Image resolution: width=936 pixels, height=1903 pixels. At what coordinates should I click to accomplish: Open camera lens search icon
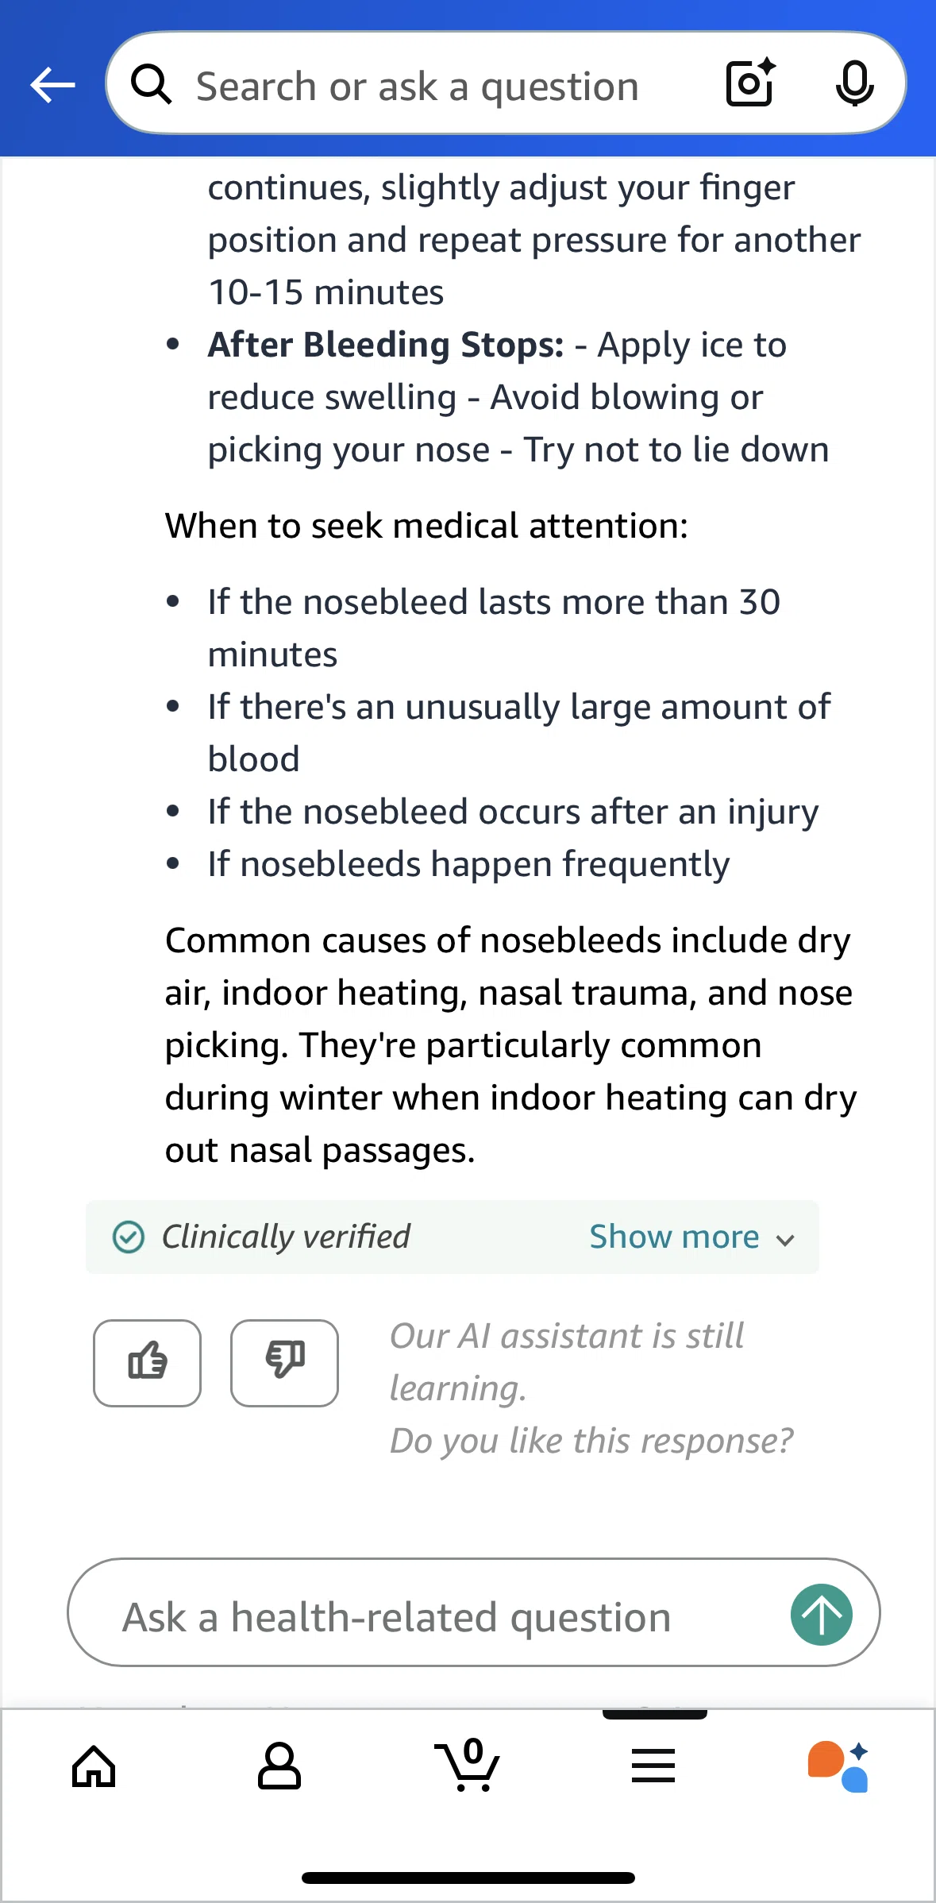[x=751, y=83]
